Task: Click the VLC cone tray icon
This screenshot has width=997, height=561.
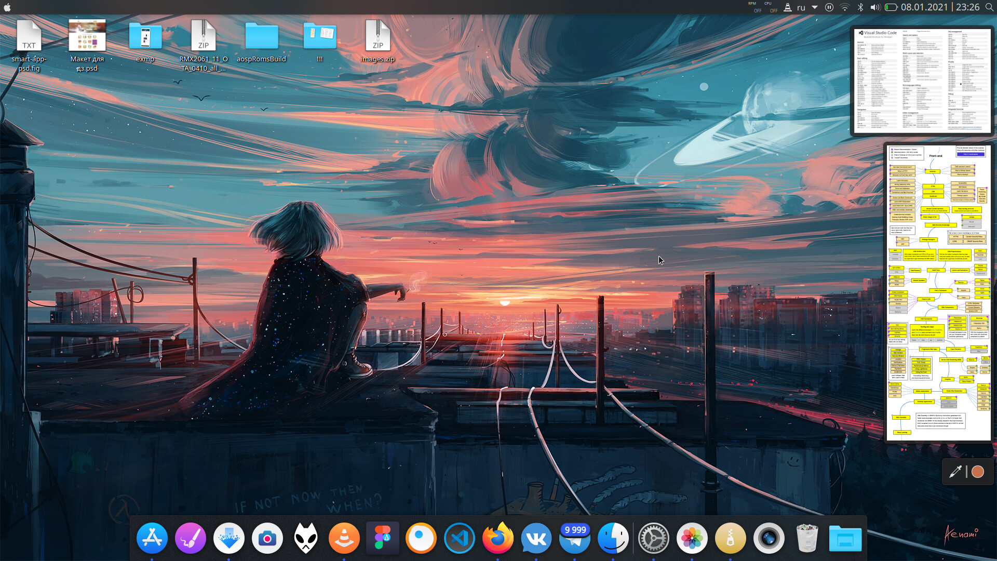Action: pyautogui.click(x=788, y=7)
